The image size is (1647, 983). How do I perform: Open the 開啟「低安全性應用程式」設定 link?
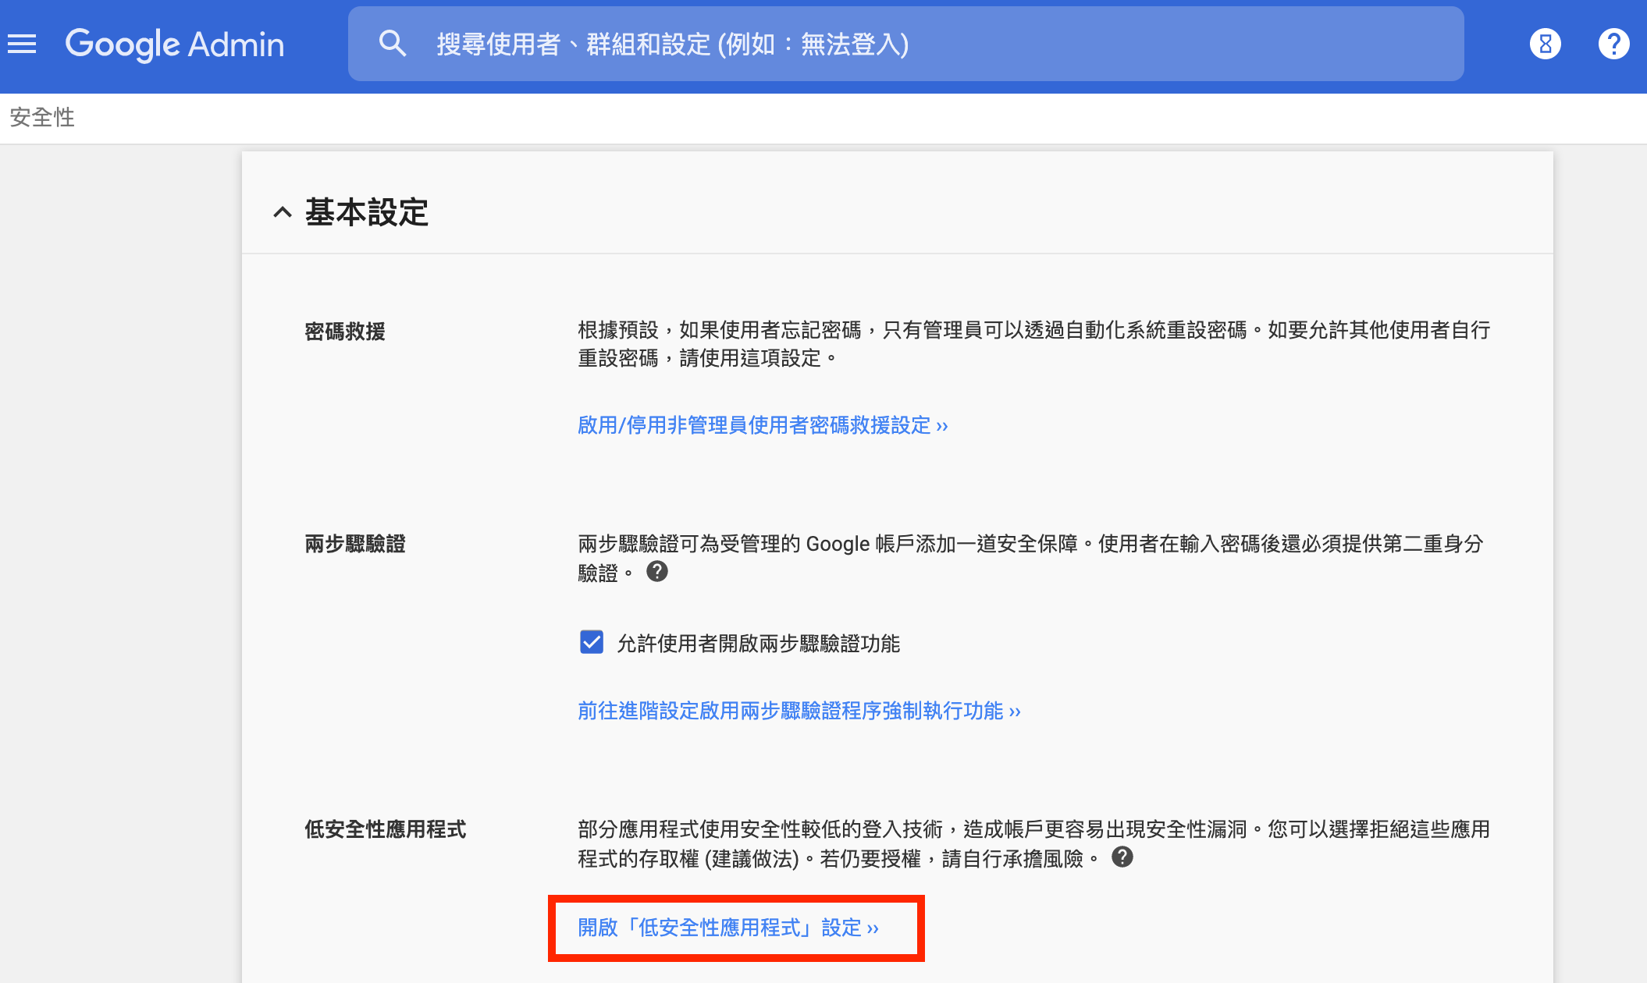coord(727,928)
